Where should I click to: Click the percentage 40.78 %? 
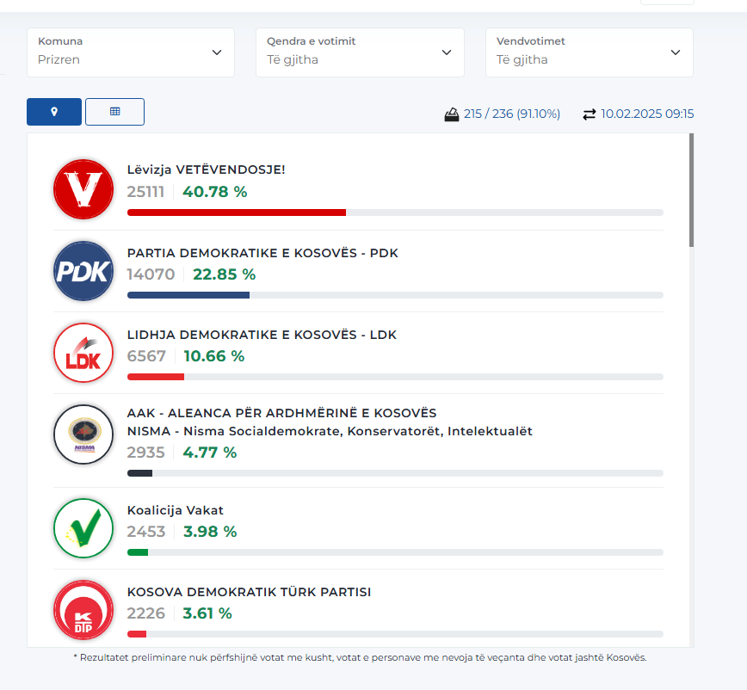pyautogui.click(x=215, y=192)
